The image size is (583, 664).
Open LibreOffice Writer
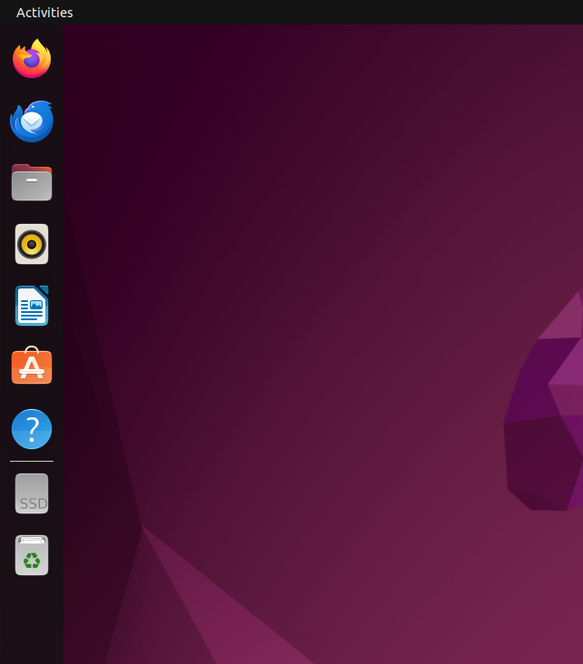coord(32,306)
